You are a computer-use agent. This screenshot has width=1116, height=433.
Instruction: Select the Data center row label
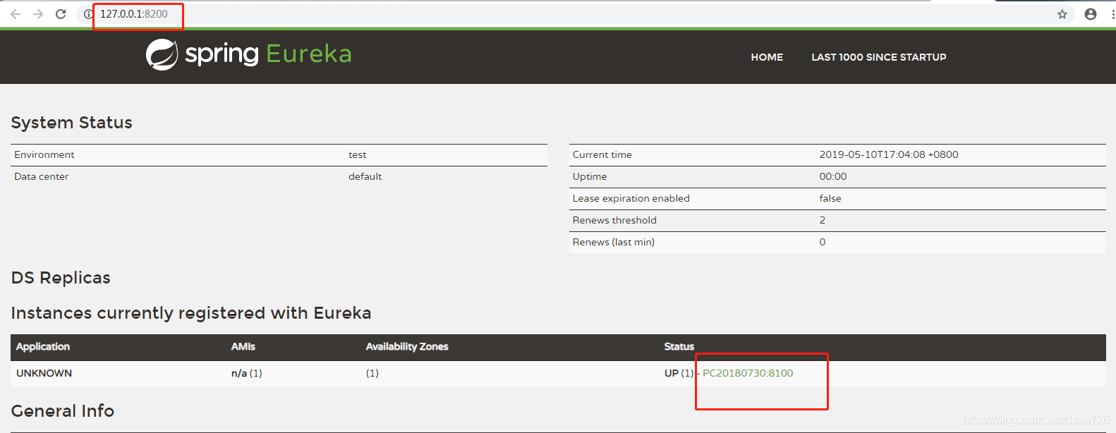point(42,176)
